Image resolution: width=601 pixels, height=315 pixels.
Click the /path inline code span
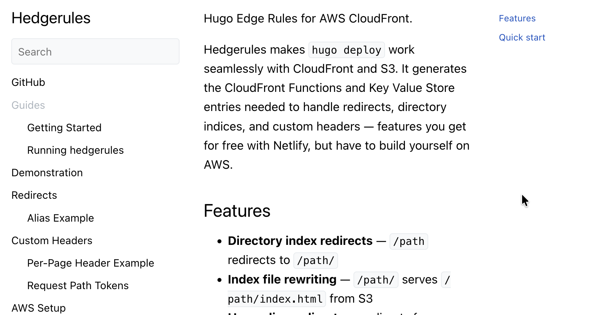pos(408,241)
